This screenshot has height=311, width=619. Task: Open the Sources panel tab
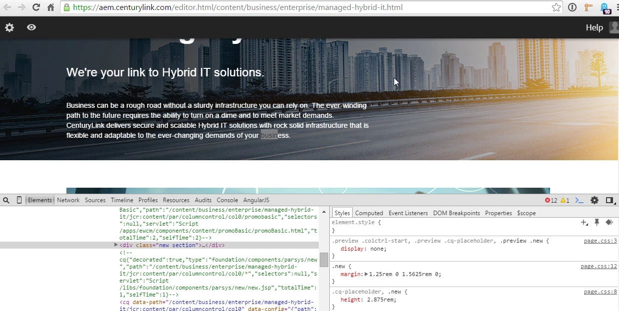tap(95, 200)
